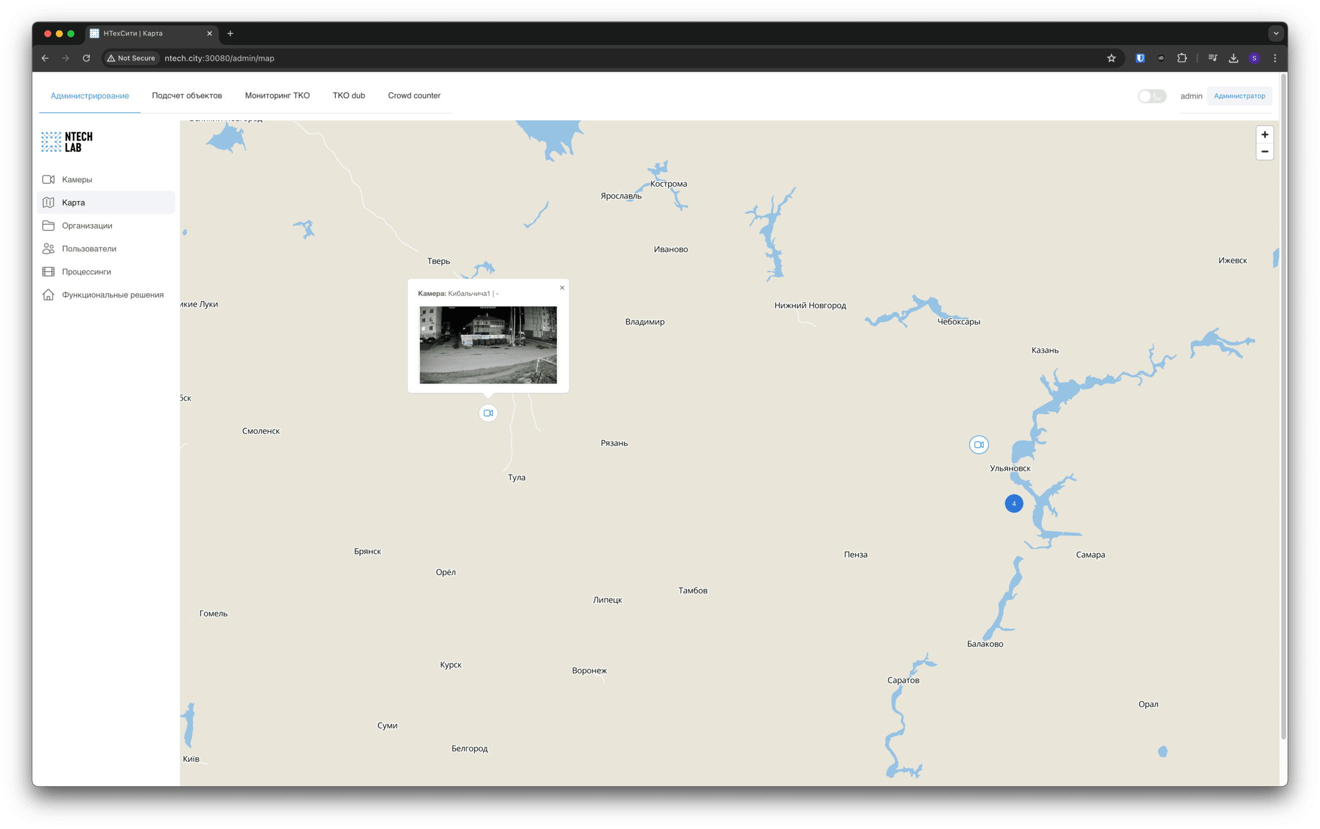Close the Кибальчича1 camera popup
This screenshot has width=1320, height=829.
coord(562,288)
